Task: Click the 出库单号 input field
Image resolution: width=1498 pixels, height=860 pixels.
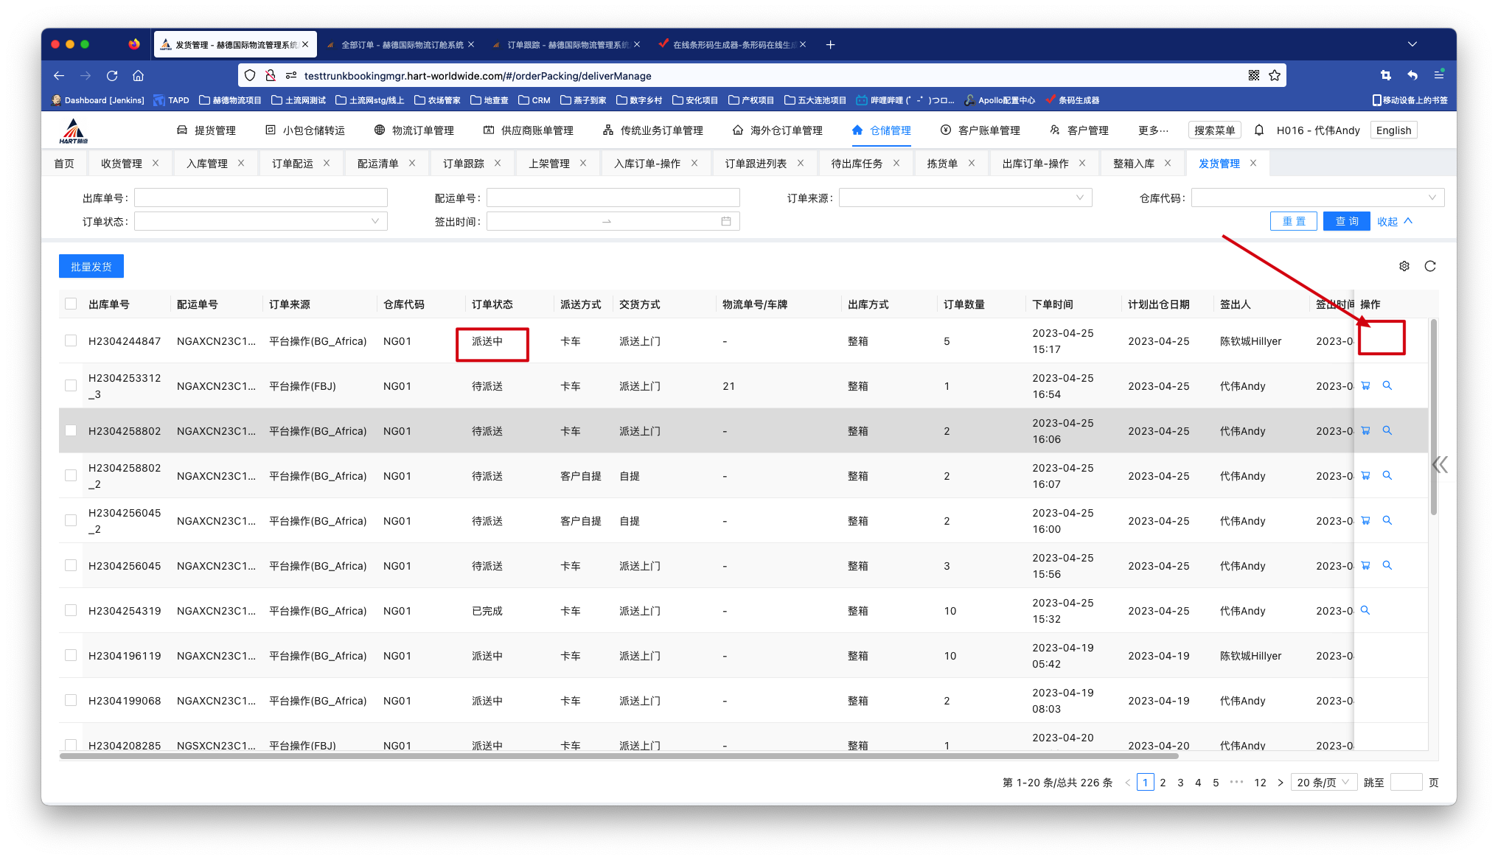Action: pos(260,197)
